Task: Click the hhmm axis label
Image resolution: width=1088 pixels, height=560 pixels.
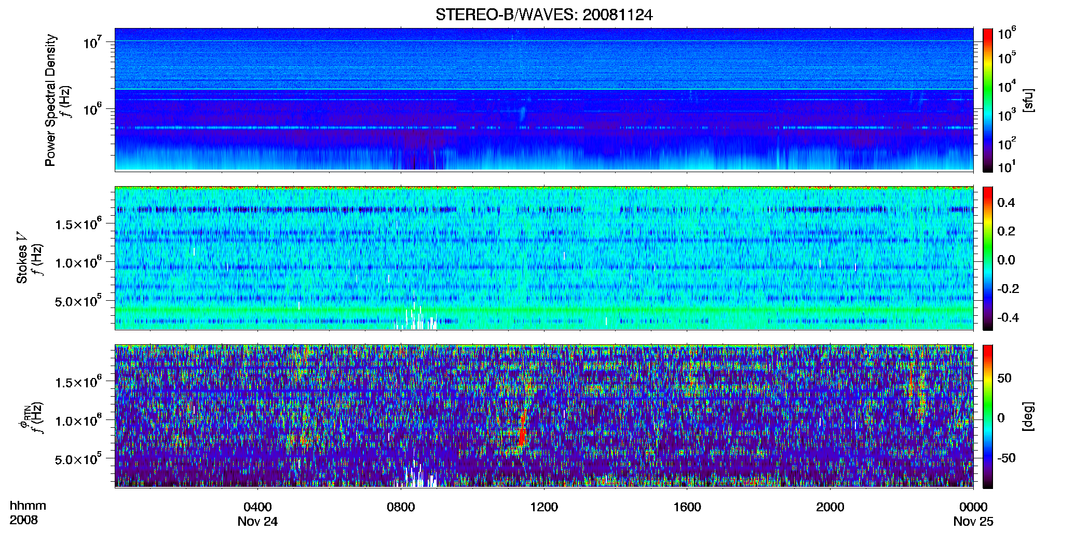Action: pos(28,506)
